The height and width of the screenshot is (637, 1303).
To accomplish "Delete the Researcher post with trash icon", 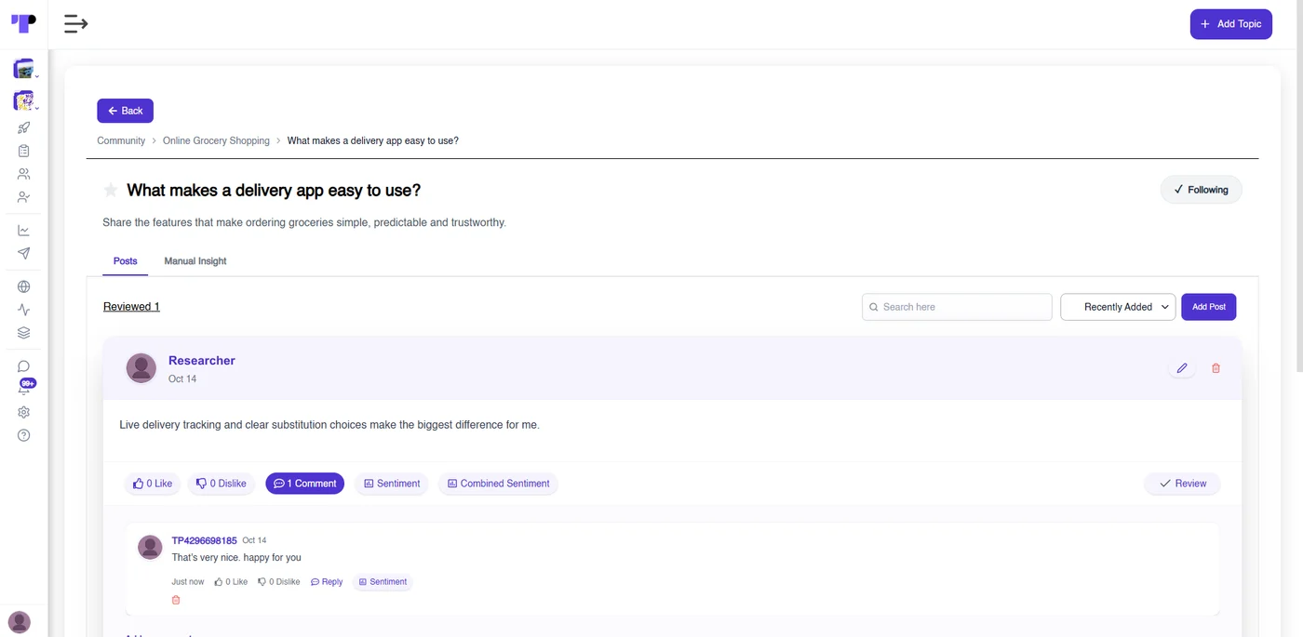I will 1216,368.
